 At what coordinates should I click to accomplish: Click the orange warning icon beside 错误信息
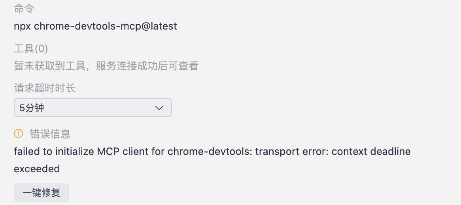(19, 134)
